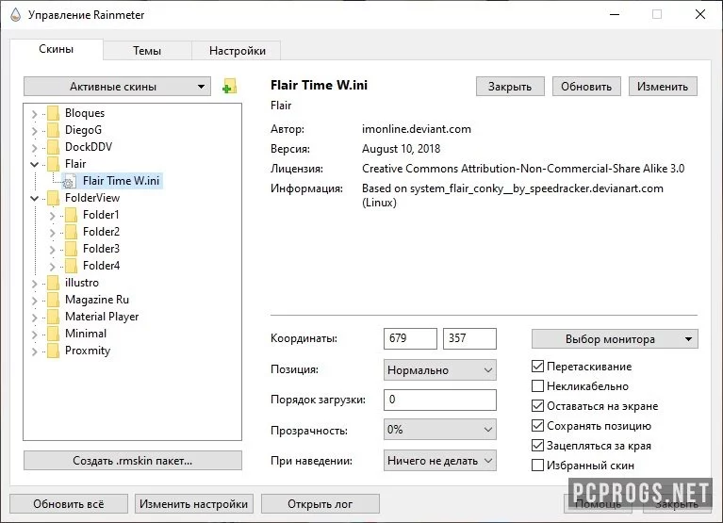Image resolution: width=723 pixels, height=523 pixels.
Task: Expand the Magazine Ru tree node arrow
Action: point(34,301)
